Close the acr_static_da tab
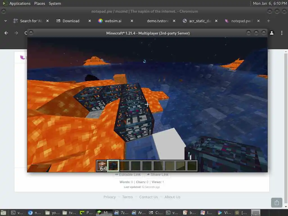Viewport: 288px width, 216px height. [216, 21]
